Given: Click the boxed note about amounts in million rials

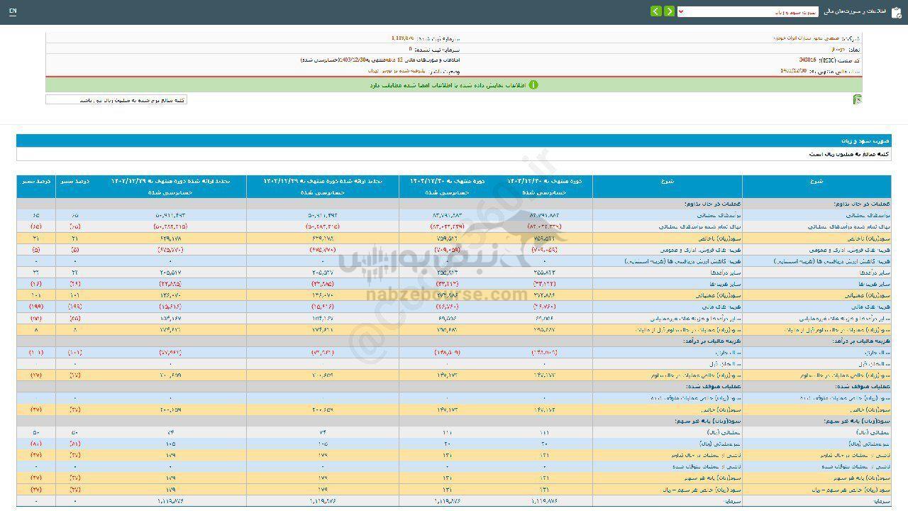Looking at the screenshot, I should click(x=116, y=100).
